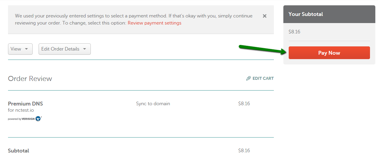The width and height of the screenshot is (378, 159).
Task: Click the Your Subtotal panel header
Action: pos(329,14)
